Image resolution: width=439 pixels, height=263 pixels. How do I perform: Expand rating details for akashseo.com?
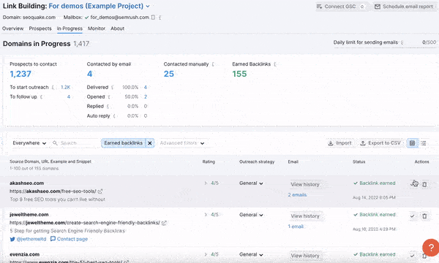[206, 183]
